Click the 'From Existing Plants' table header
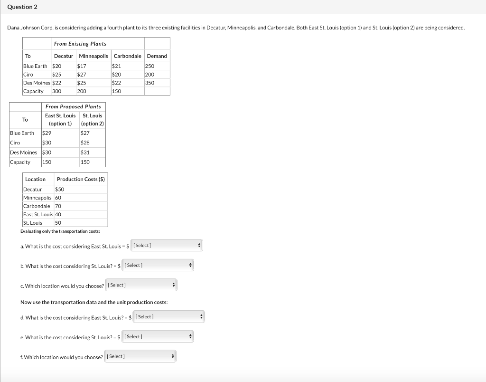The height and width of the screenshot is (382, 486). (x=80, y=44)
